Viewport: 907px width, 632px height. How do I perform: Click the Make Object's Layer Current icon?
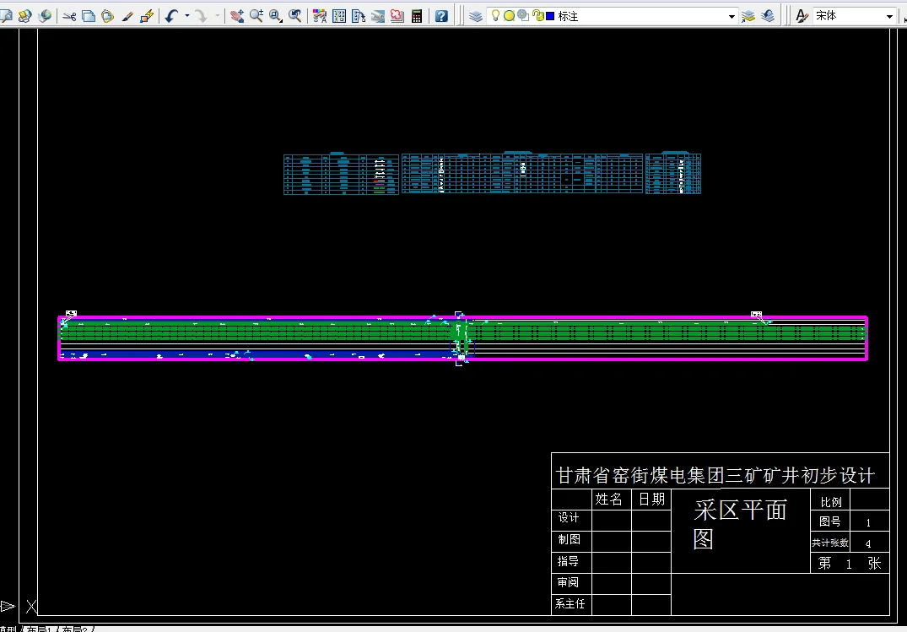pos(748,14)
